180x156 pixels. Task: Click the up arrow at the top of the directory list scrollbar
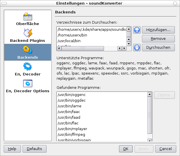tap(129, 29)
